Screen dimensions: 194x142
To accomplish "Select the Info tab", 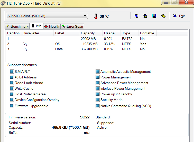I will 36,26.
